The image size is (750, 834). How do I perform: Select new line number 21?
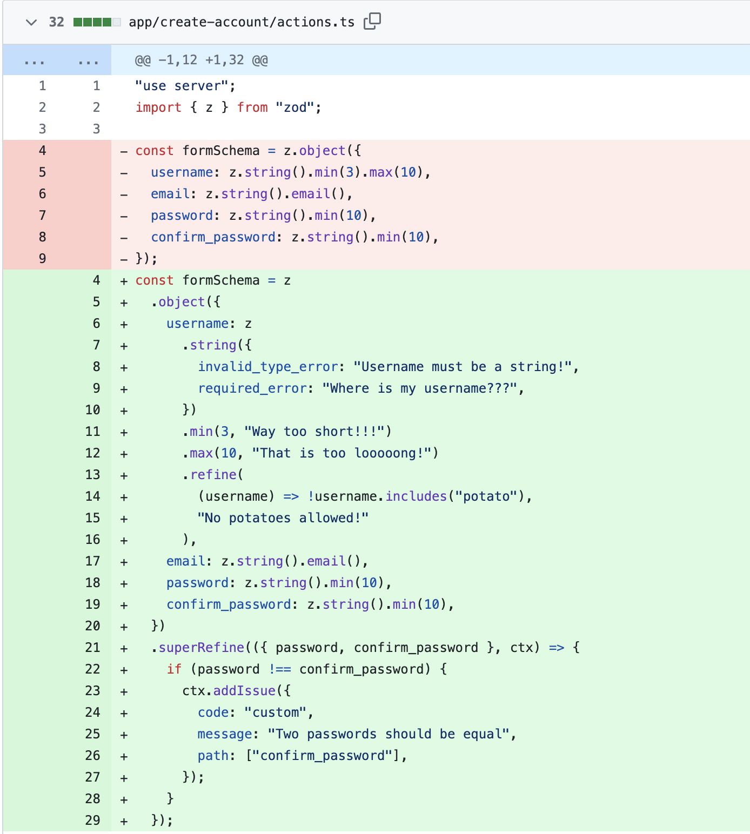pyautogui.click(x=92, y=648)
